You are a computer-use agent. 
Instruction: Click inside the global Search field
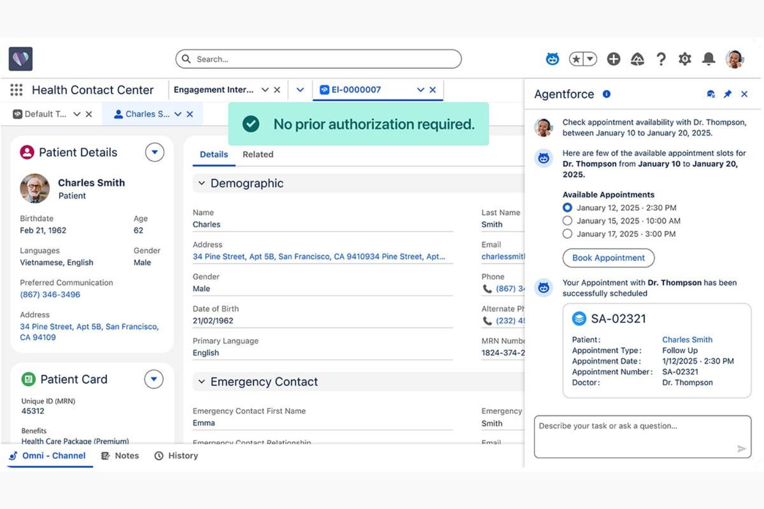click(x=319, y=59)
